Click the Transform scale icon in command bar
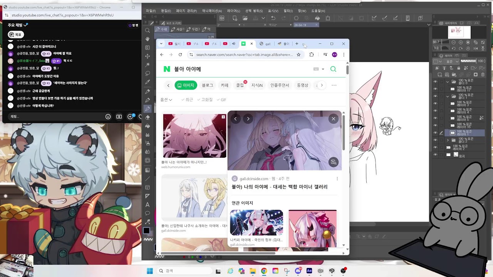 pyautogui.click(x=328, y=18)
